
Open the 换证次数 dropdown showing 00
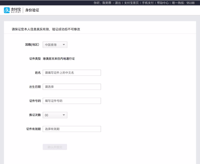pyautogui.click(x=55, y=115)
